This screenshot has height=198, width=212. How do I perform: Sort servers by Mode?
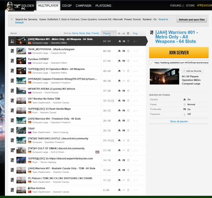[82, 33]
